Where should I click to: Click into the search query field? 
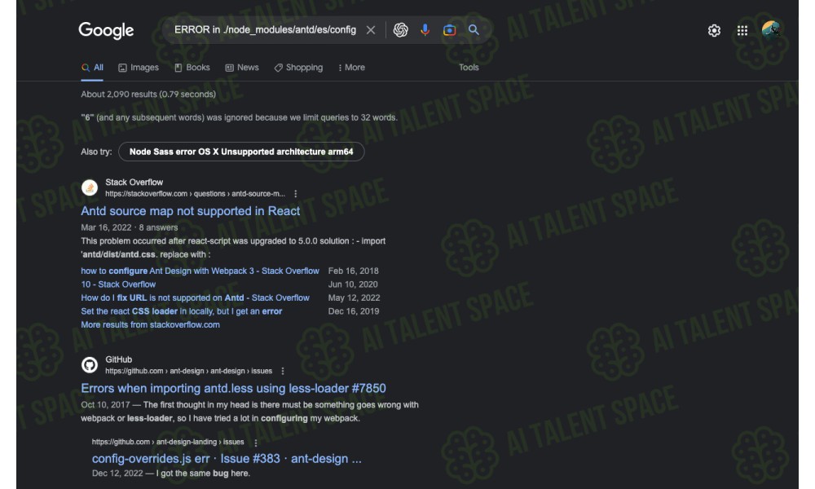click(265, 29)
